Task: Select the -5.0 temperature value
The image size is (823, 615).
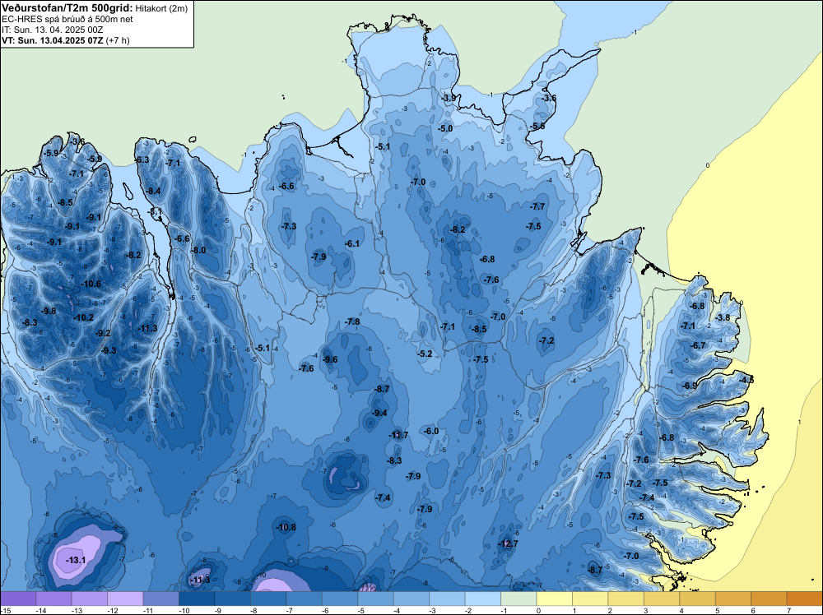Action: point(445,129)
